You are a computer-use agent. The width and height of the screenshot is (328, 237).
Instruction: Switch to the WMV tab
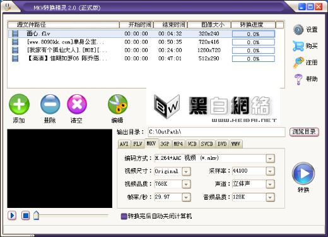tap(236, 144)
